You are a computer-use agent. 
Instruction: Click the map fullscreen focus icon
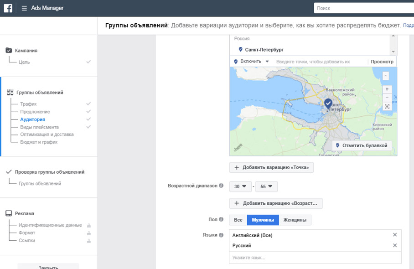[387, 106]
